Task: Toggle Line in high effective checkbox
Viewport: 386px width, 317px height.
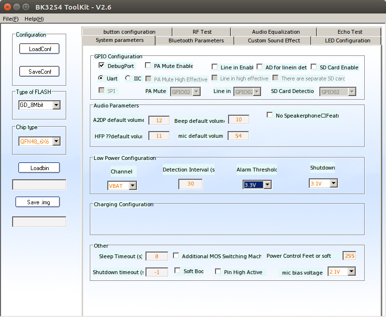Action: pos(214,78)
